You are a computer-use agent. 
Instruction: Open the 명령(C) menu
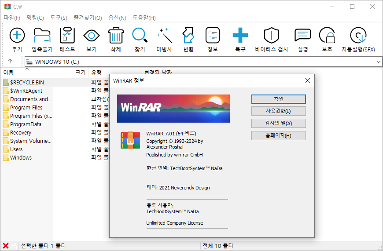pos(35,18)
